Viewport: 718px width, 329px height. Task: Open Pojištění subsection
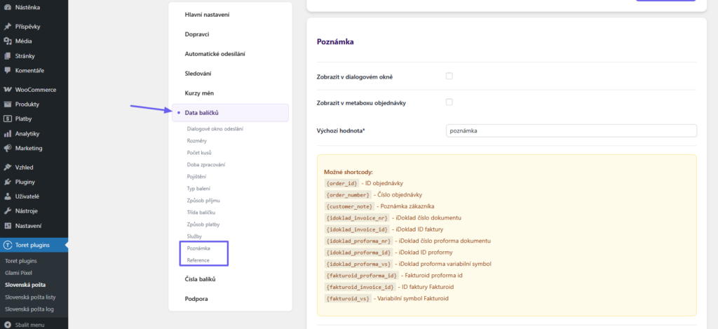[197, 176]
